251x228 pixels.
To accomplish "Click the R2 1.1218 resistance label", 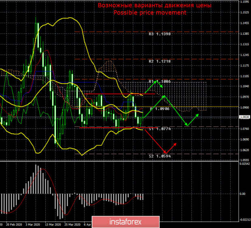I will (x=160, y=61).
